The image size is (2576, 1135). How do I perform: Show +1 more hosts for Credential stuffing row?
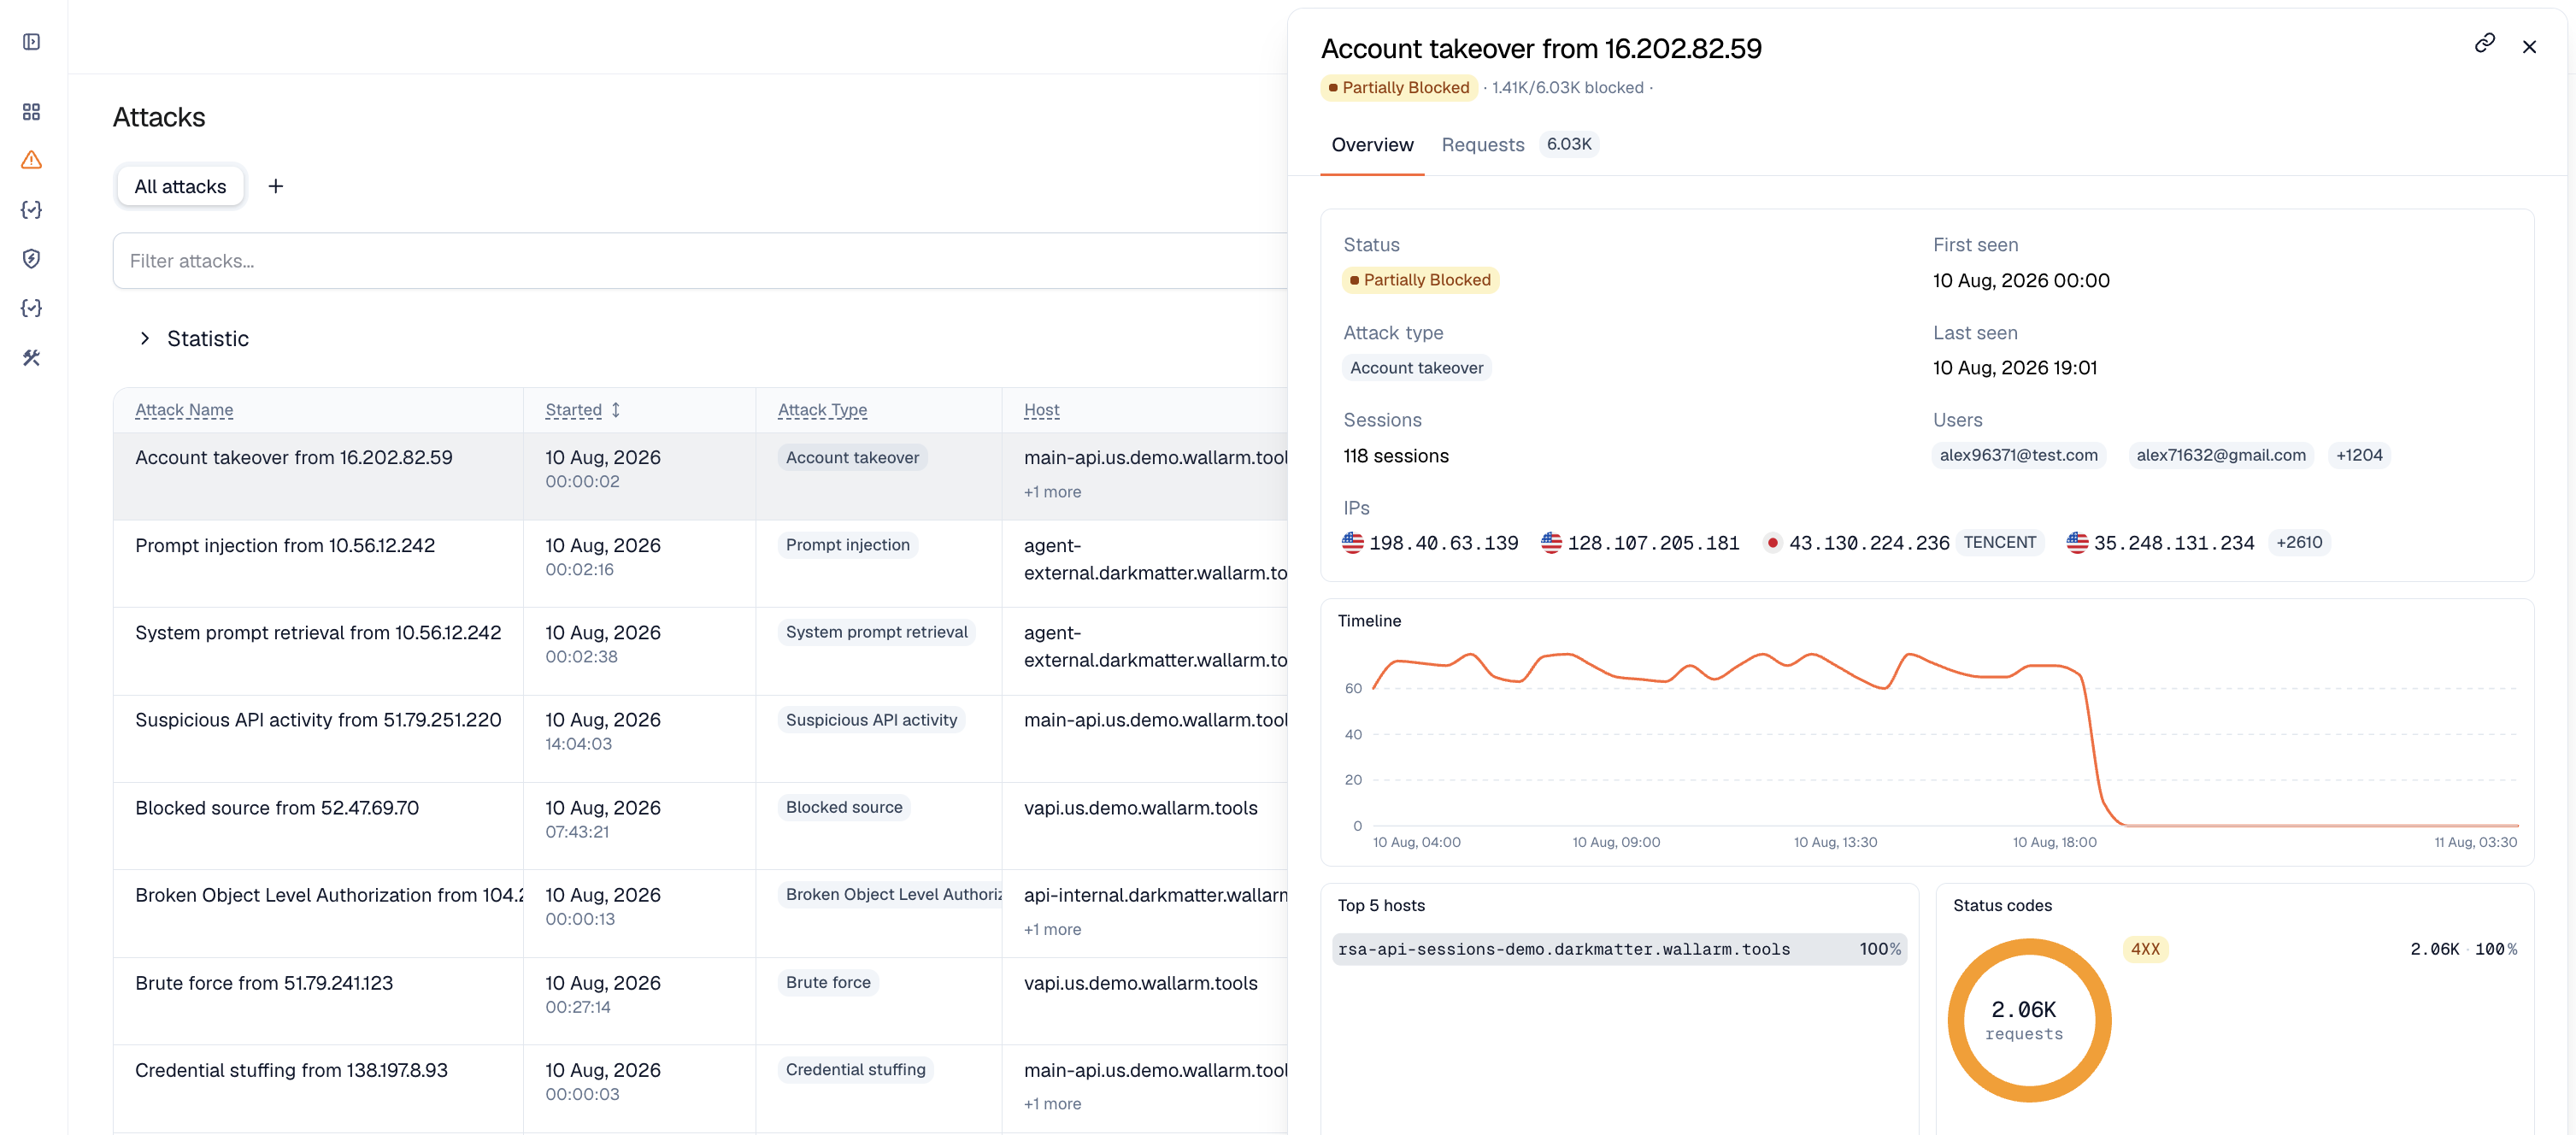pyautogui.click(x=1052, y=1104)
